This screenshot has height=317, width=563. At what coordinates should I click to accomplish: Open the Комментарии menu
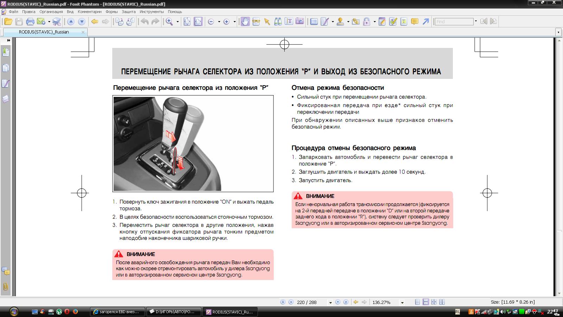[x=89, y=12]
